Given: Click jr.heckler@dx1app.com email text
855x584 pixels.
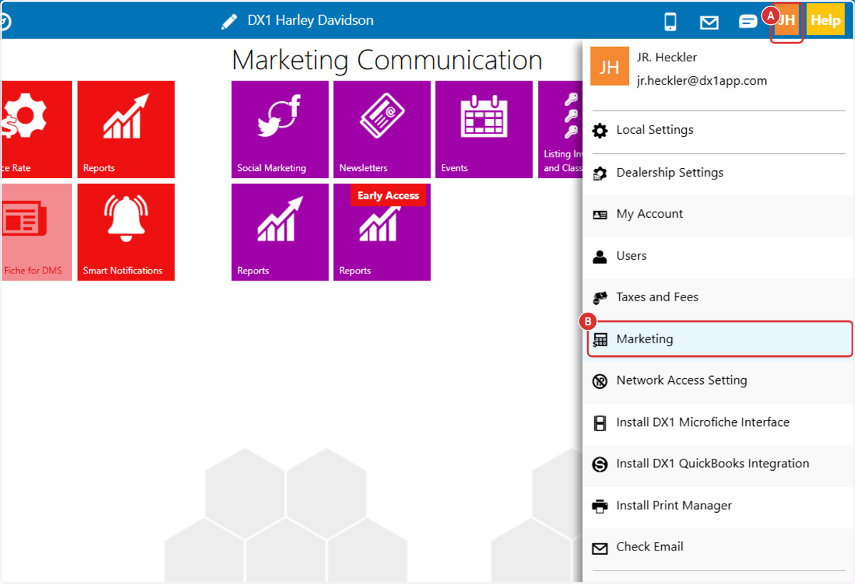Looking at the screenshot, I should [702, 80].
